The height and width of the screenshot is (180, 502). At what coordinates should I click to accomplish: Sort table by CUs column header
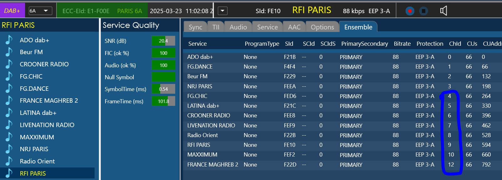tap(472, 44)
